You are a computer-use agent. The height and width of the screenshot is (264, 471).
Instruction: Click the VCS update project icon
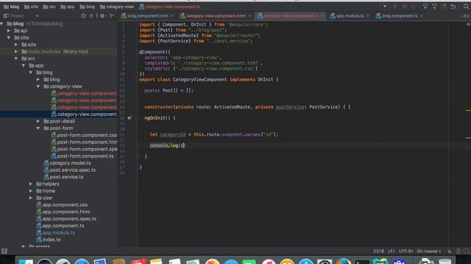click(x=425, y=7)
